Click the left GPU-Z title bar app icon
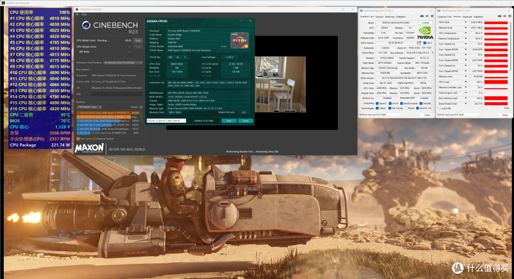This screenshot has height=279, width=514. pyautogui.click(x=361, y=11)
